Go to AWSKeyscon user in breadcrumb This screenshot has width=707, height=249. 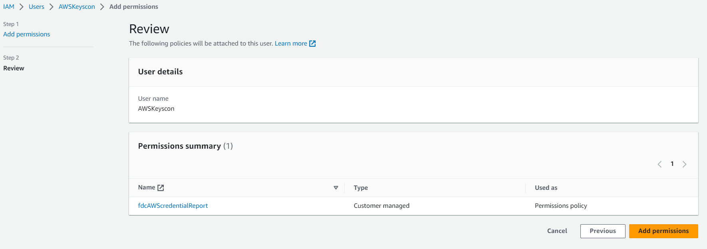[77, 7]
